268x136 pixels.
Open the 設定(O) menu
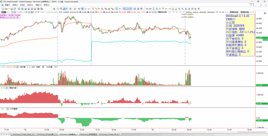tap(30, 5)
